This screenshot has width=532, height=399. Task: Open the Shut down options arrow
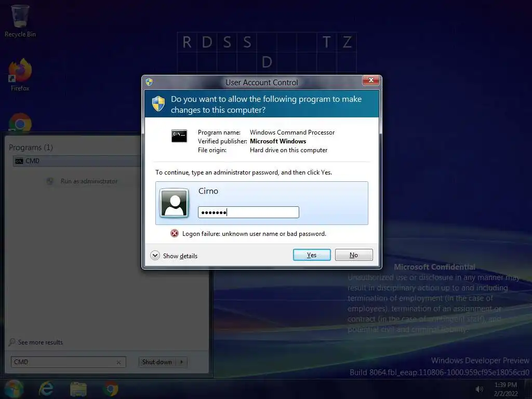click(x=181, y=362)
